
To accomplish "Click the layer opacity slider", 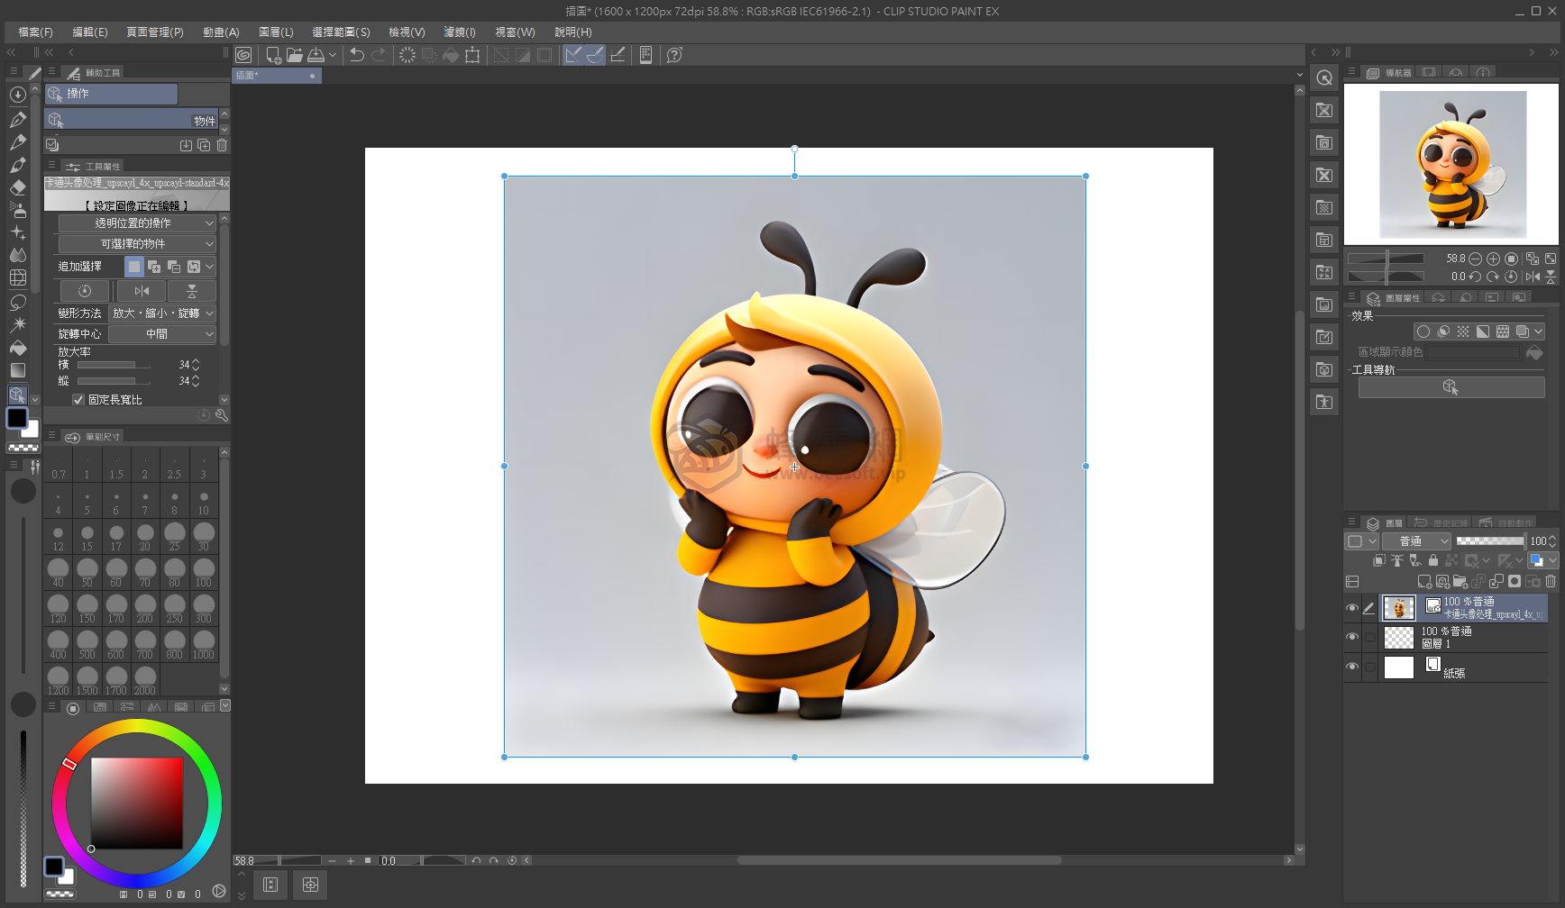I will (x=1490, y=541).
